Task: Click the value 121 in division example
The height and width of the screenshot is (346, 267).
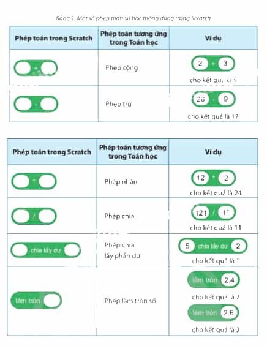Action: click(201, 213)
